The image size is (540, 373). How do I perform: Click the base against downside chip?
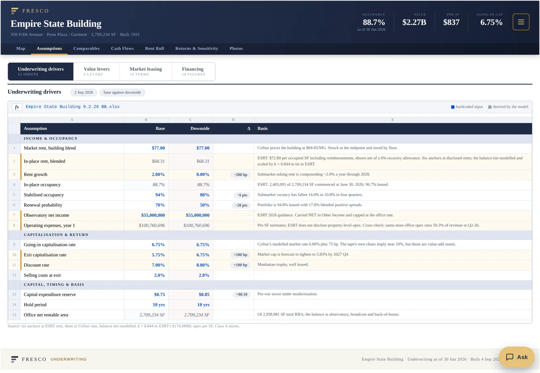[x=122, y=92]
